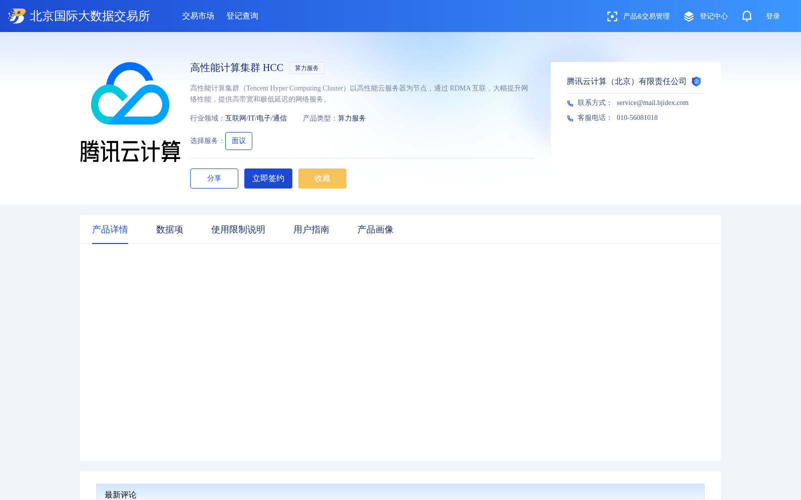Open the notification bell icon

[x=747, y=16]
